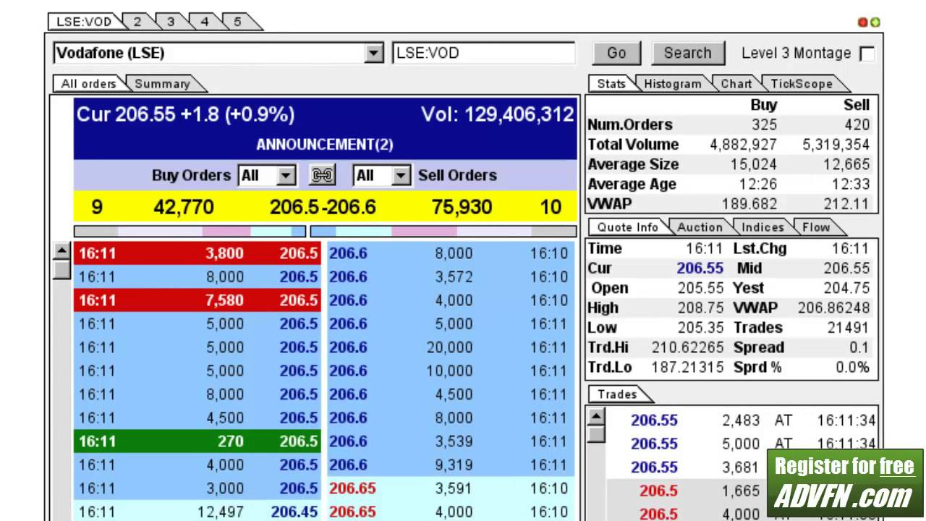The image size is (926, 521).
Task: Click the LSE:VOD symbol input field
Action: pyautogui.click(x=483, y=53)
